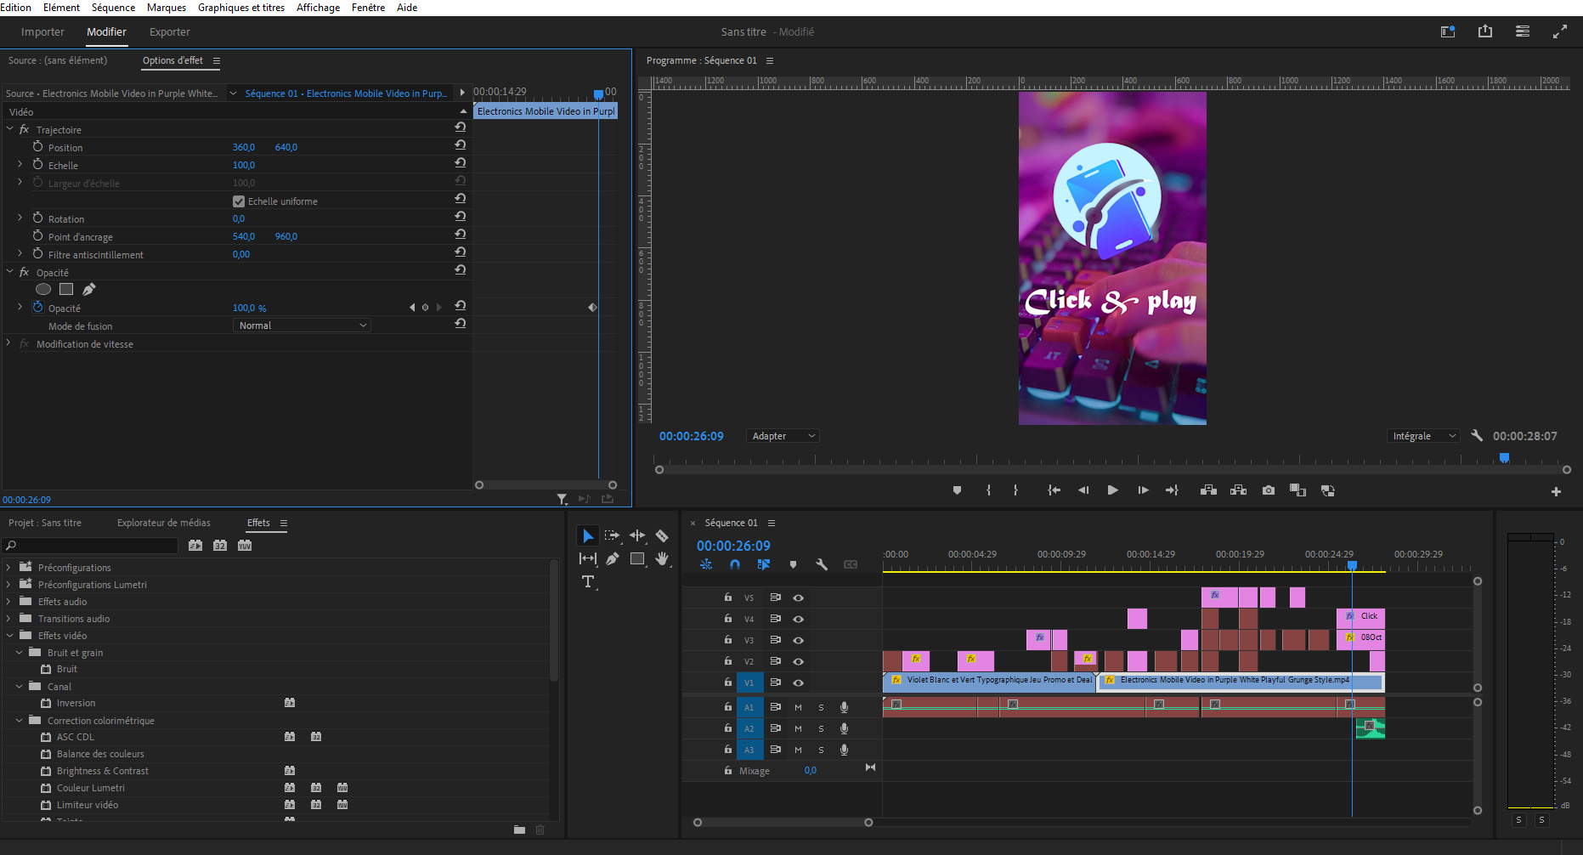Select the Pen tool in the tools panel
This screenshot has height=855, width=1583.
[612, 559]
